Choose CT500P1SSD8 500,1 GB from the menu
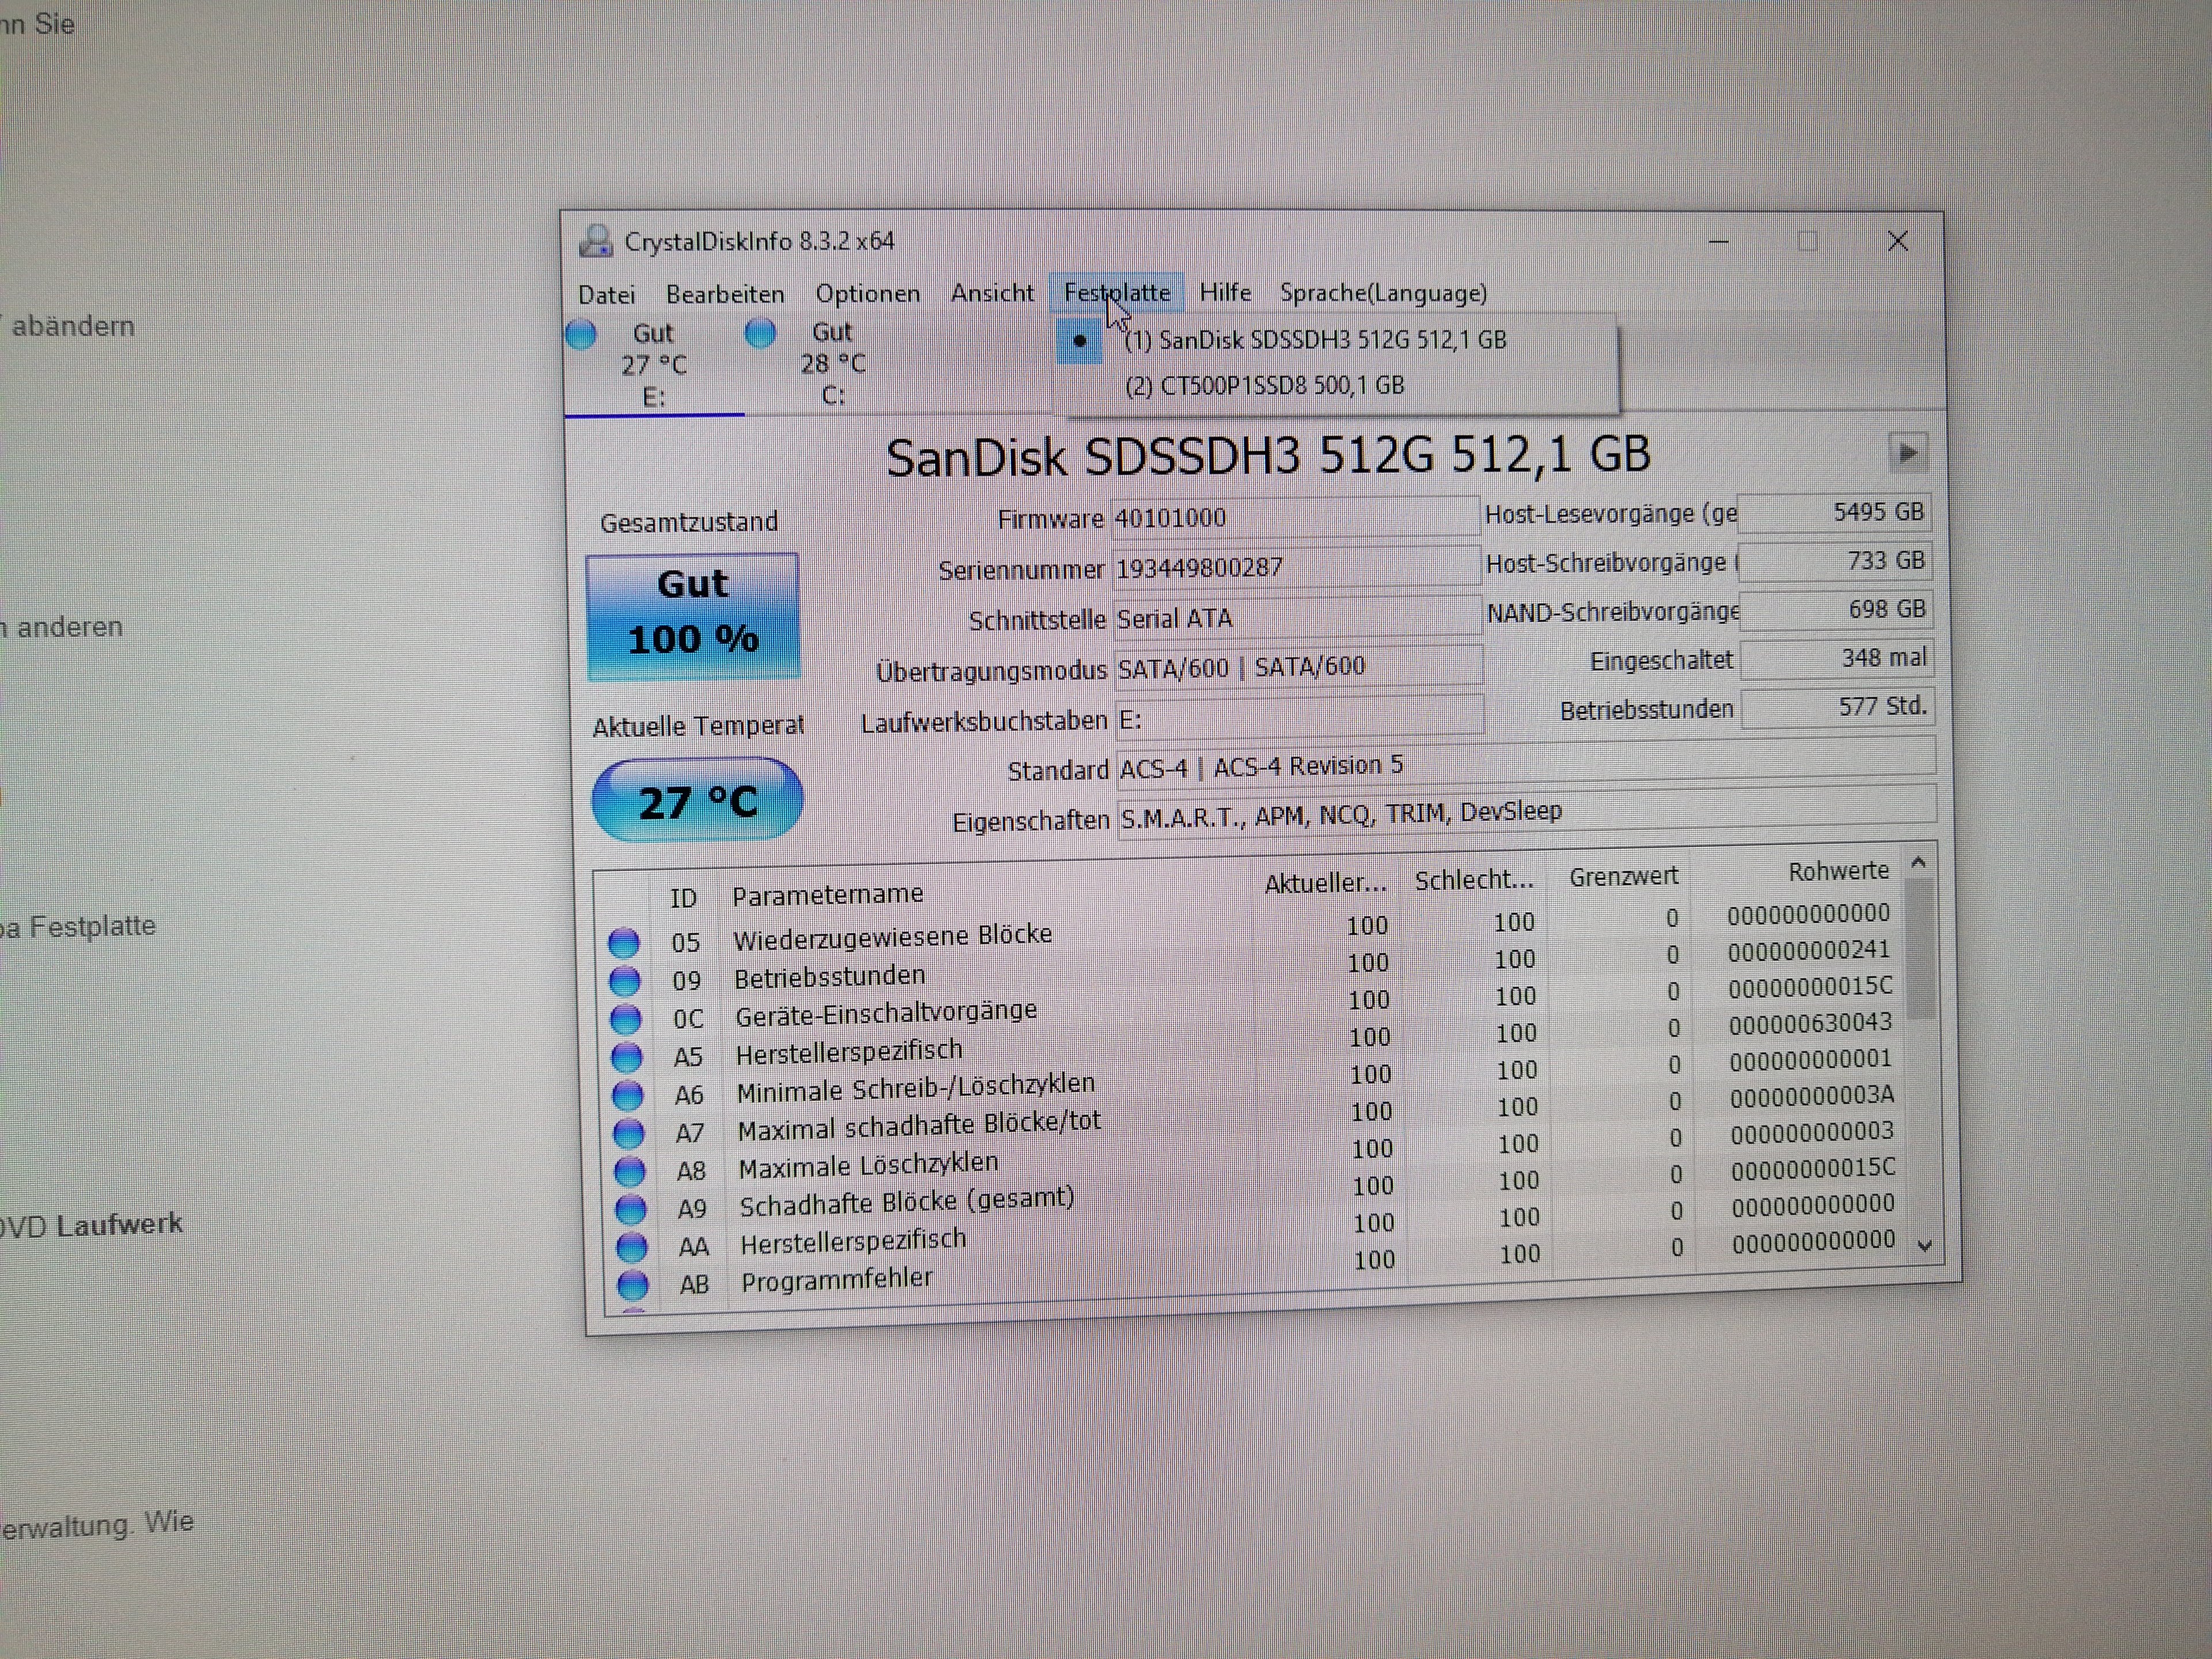 [1264, 386]
